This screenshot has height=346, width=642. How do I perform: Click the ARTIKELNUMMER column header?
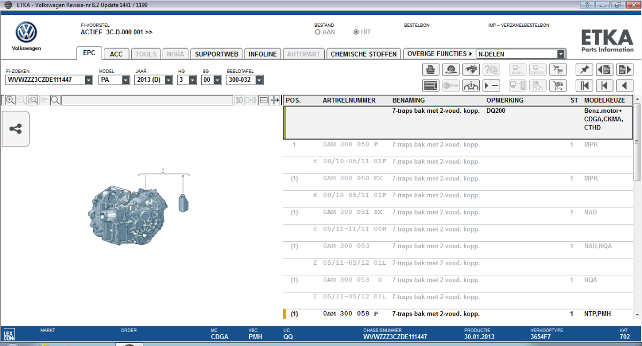click(349, 100)
